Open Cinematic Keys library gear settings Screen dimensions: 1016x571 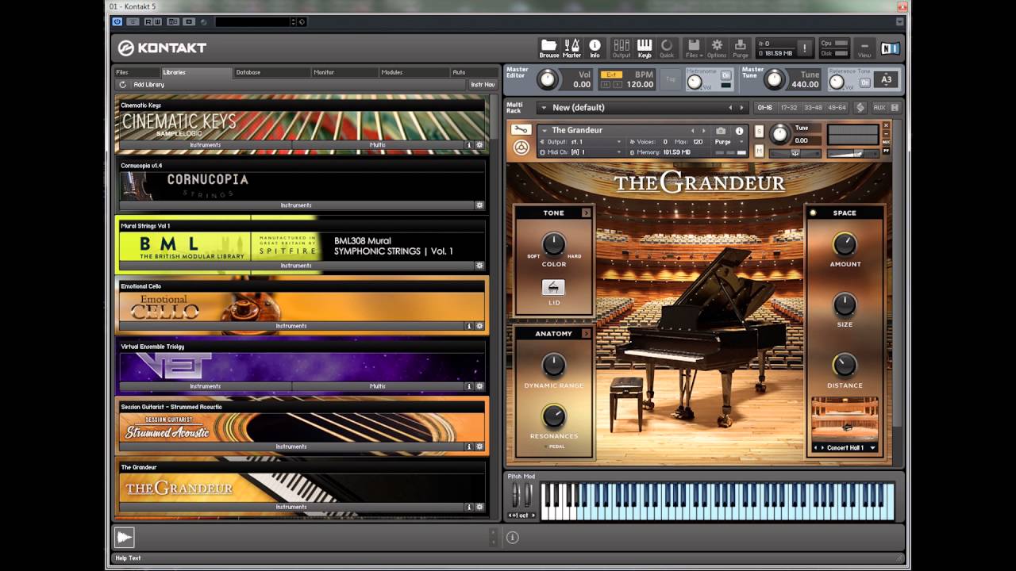coord(479,145)
